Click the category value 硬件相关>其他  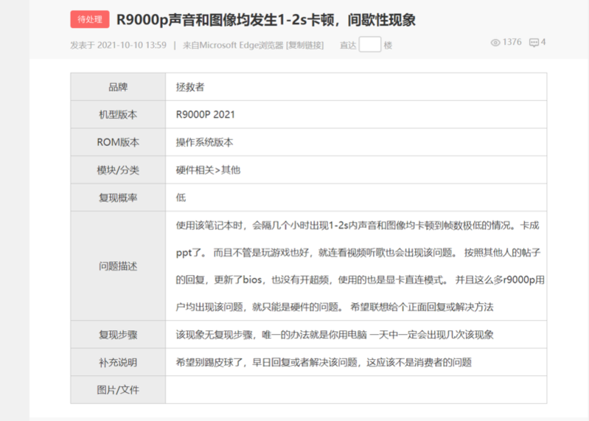click(208, 170)
